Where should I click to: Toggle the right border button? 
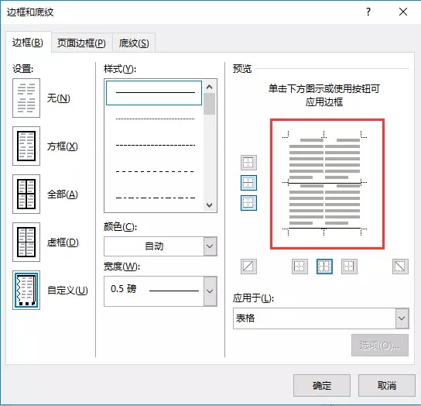349,267
